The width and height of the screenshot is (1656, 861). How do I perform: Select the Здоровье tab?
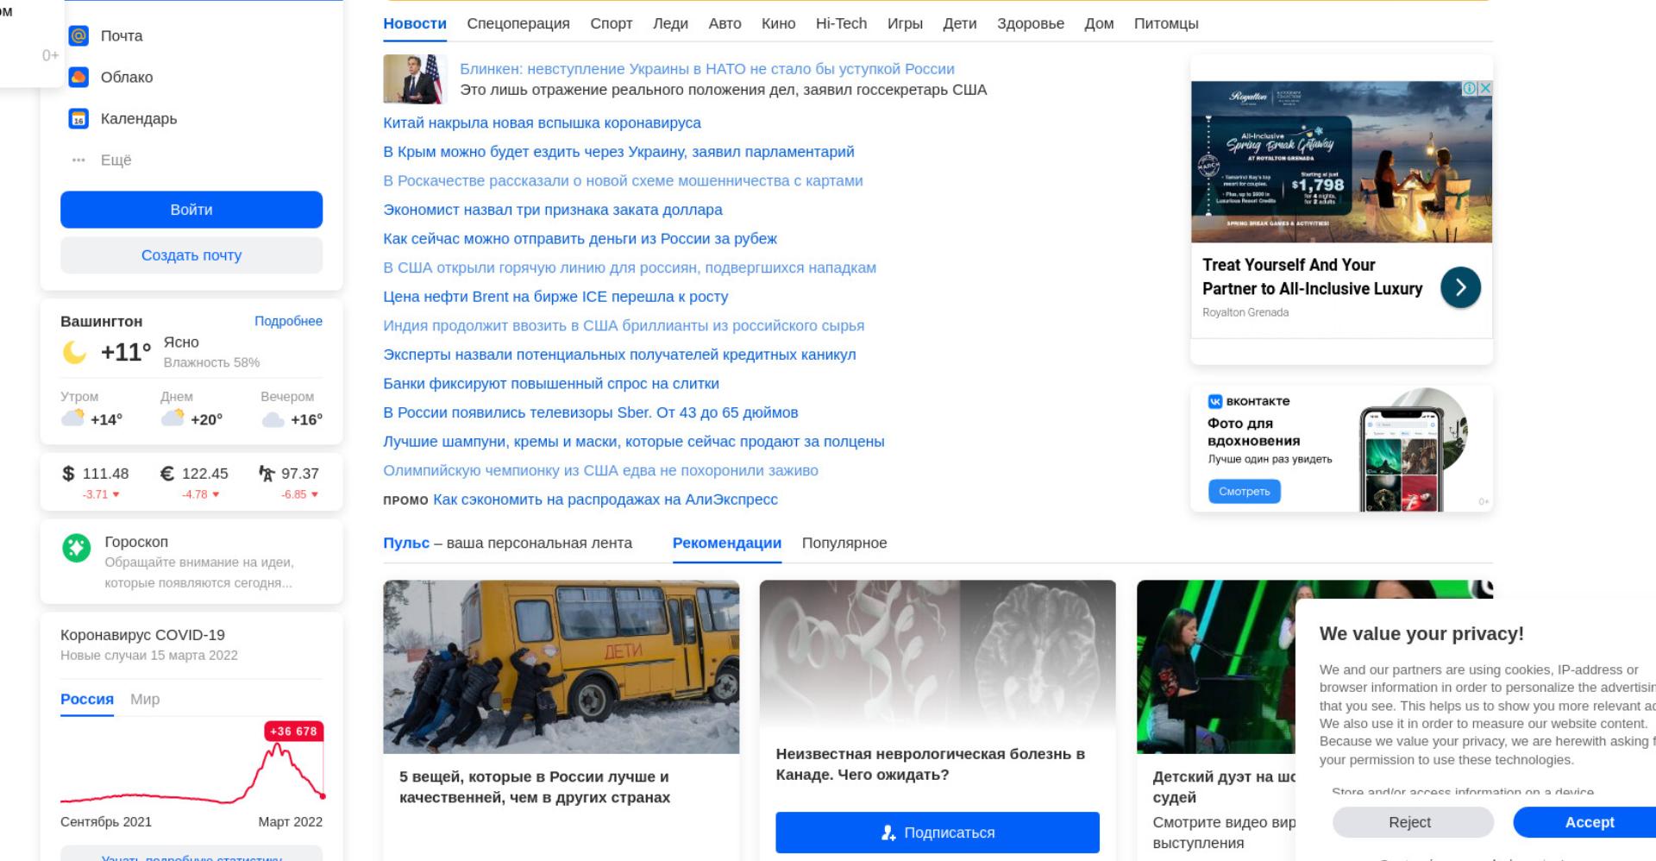(x=1031, y=23)
